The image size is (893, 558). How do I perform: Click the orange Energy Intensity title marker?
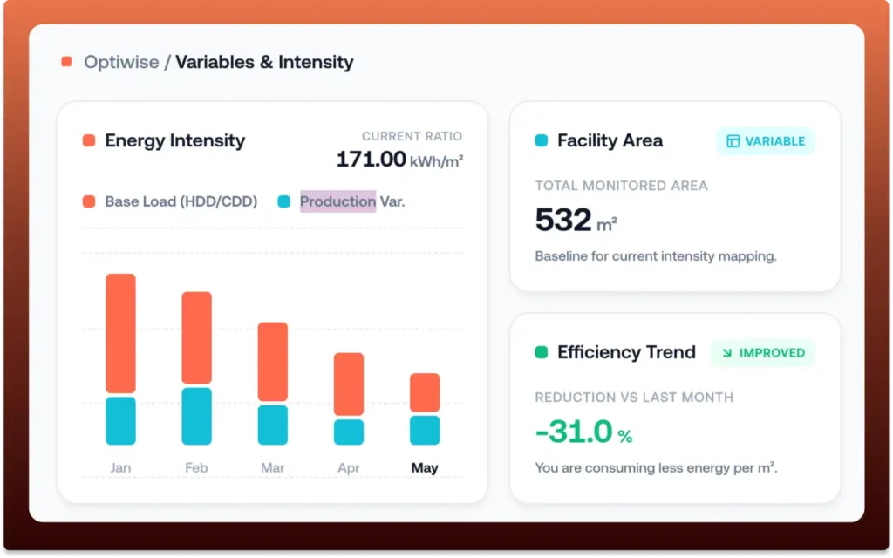[89, 140]
